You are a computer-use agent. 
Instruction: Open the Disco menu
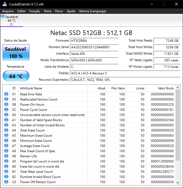click(59, 11)
